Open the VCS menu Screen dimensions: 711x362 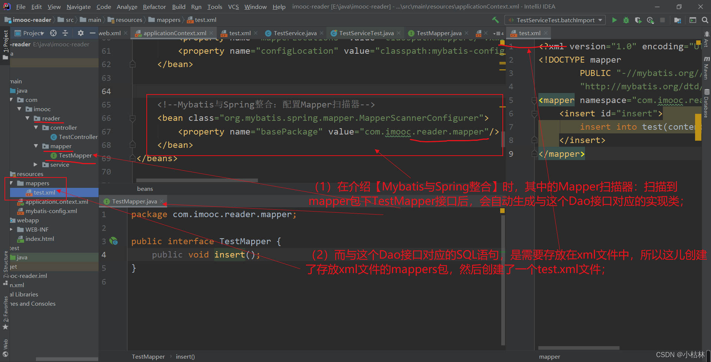tap(233, 7)
